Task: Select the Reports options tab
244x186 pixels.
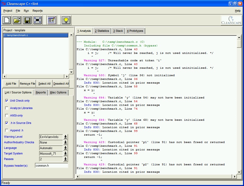Action: [x=40, y=92]
